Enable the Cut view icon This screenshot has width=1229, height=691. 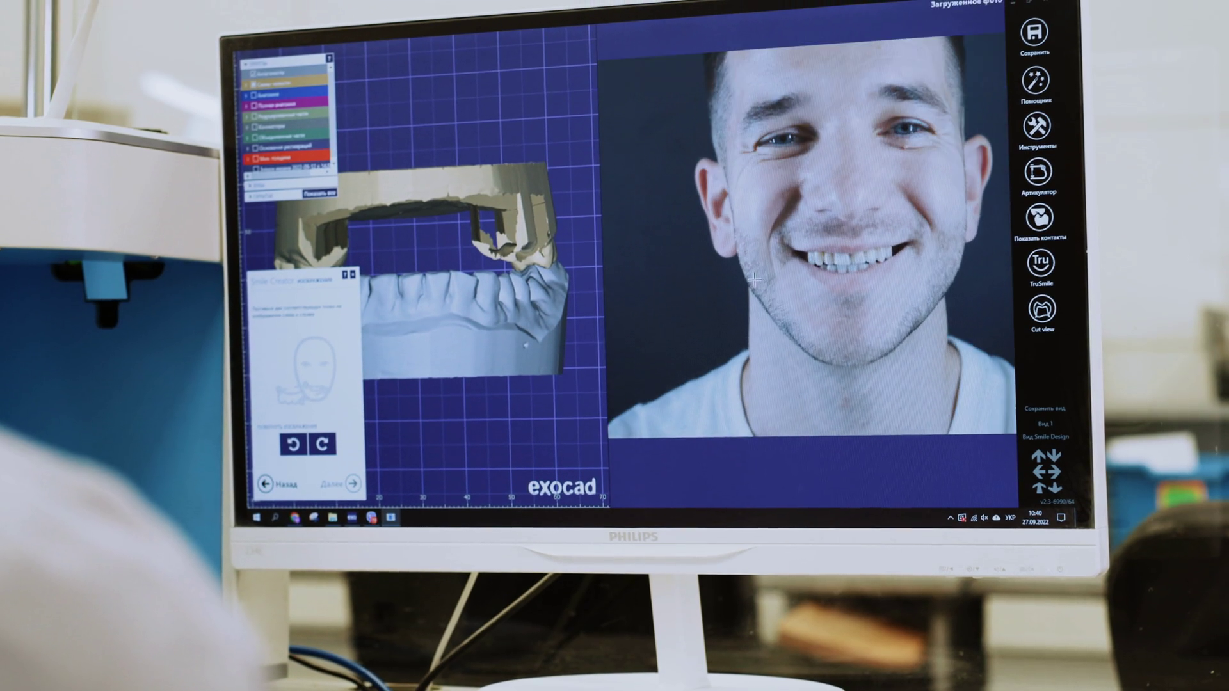pyautogui.click(x=1041, y=309)
